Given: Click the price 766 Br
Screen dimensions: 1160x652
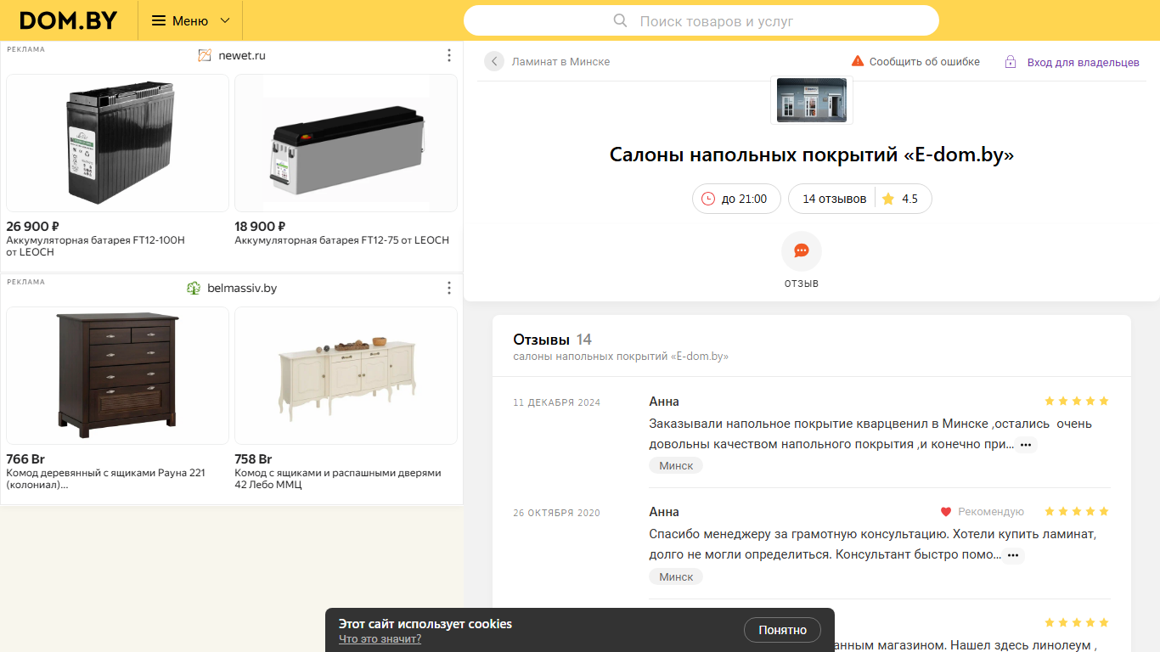Looking at the screenshot, I should (25, 459).
